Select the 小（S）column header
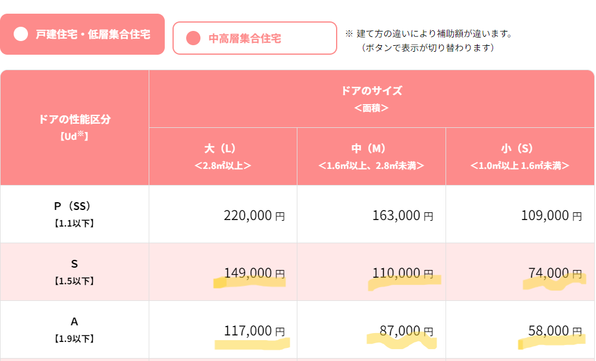Screen dimensions: 596x361 [x=520, y=156]
